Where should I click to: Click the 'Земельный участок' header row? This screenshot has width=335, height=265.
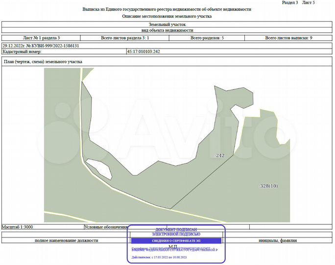pos(167,25)
